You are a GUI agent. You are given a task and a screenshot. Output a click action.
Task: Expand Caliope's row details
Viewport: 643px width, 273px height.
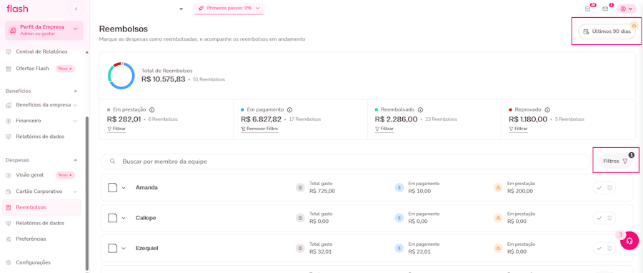[x=124, y=218]
